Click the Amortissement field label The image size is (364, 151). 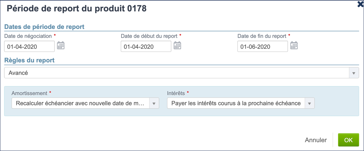(x=29, y=93)
